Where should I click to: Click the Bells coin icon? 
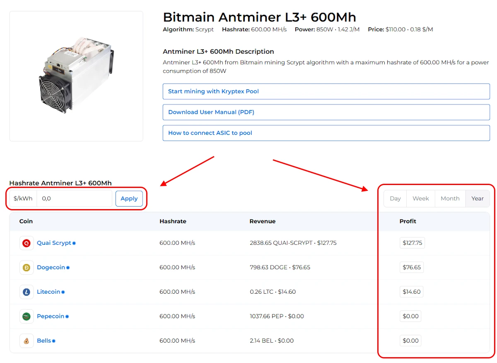coord(27,341)
